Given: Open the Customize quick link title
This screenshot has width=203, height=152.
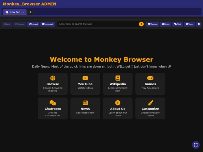Looking at the screenshot, I should [150, 109].
